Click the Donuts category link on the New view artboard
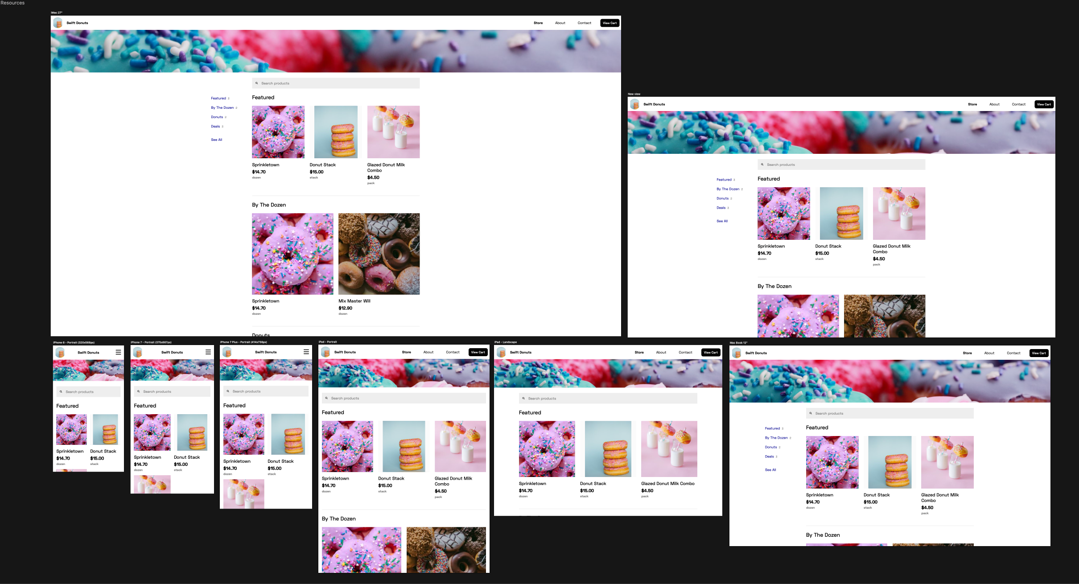 pyautogui.click(x=722, y=198)
